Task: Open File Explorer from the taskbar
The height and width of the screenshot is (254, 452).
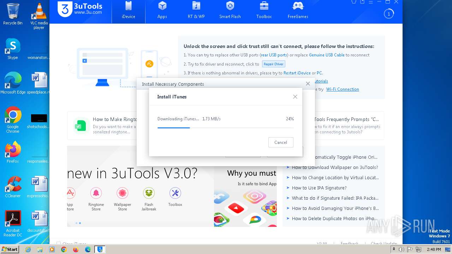Action: click(x=40, y=249)
